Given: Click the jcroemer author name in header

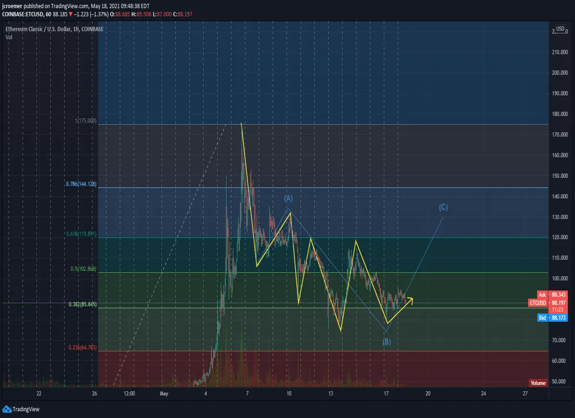Looking at the screenshot, I should click(11, 7).
